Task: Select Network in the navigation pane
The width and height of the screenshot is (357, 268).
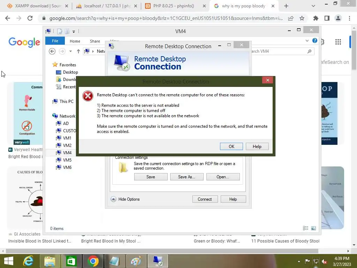Action: (x=64, y=116)
